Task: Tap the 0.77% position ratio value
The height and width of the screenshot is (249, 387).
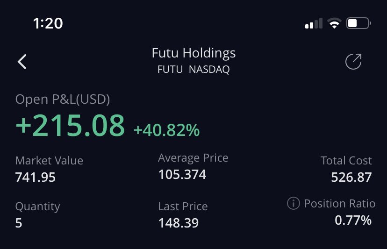Action: tap(353, 220)
